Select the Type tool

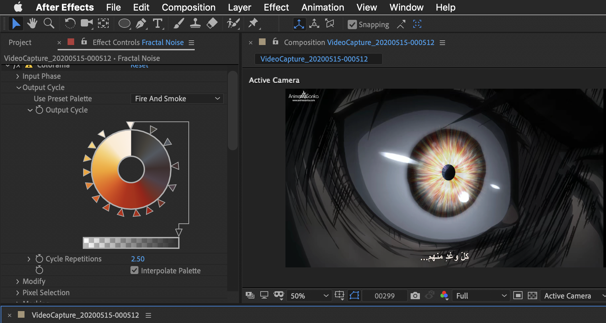click(x=158, y=23)
